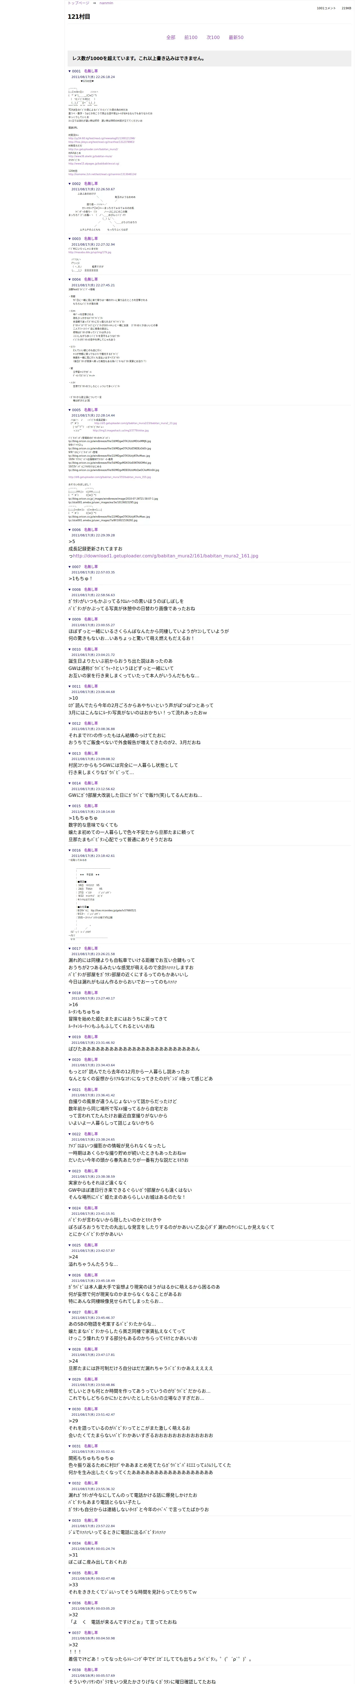Open the www36.atwiki.jp/babitan-mura link
The image size is (360, 1684).
[x=90, y=156]
